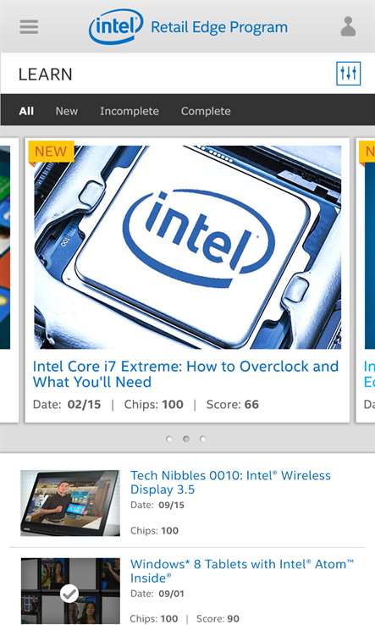This screenshot has height=625, width=375.
Task: Select the third carousel page dot
Action: pos(203,439)
